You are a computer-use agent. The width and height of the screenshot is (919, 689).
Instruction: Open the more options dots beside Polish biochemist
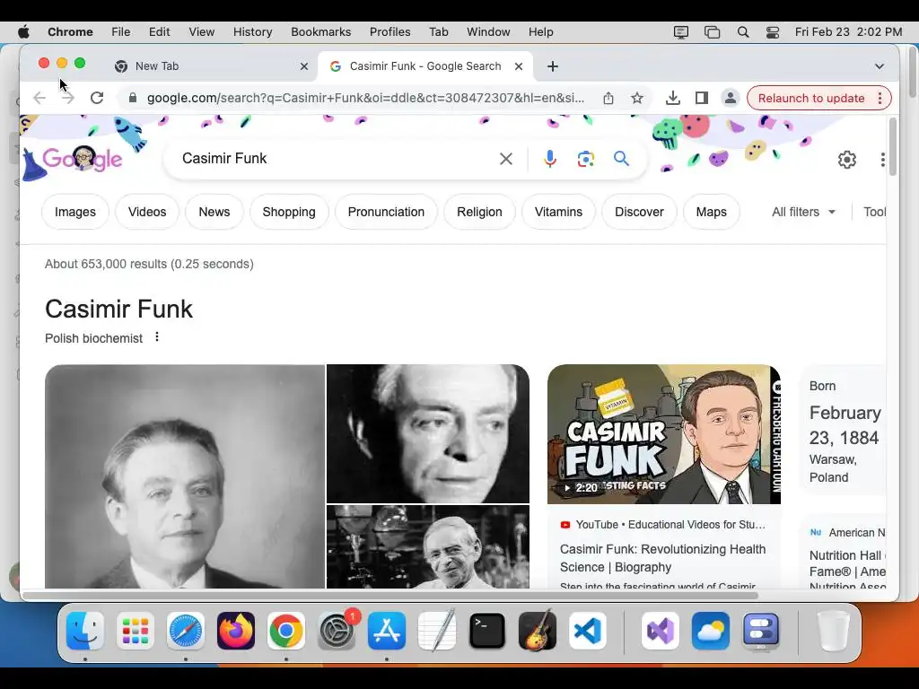click(x=156, y=337)
